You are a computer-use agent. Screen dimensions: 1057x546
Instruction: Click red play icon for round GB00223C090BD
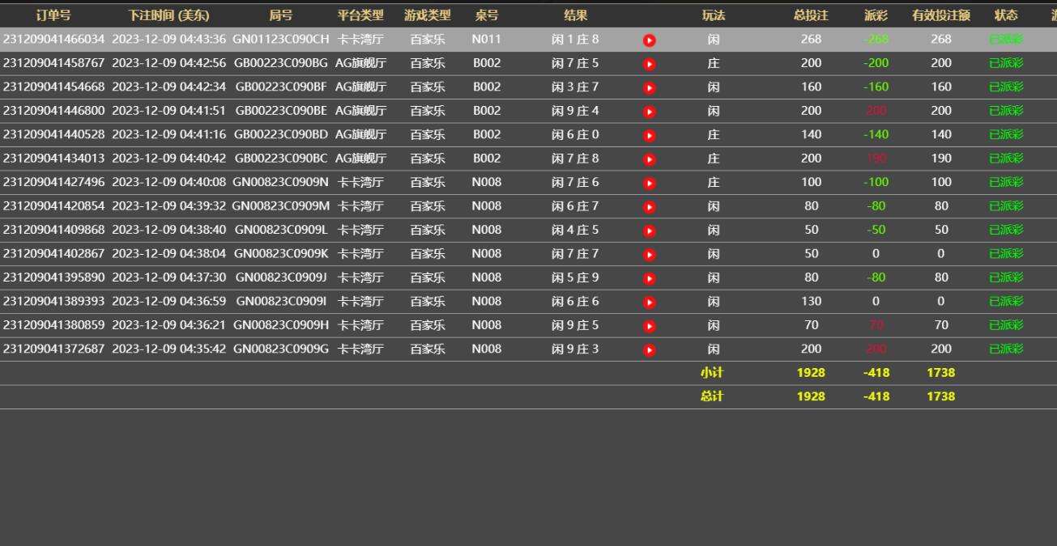(x=649, y=136)
